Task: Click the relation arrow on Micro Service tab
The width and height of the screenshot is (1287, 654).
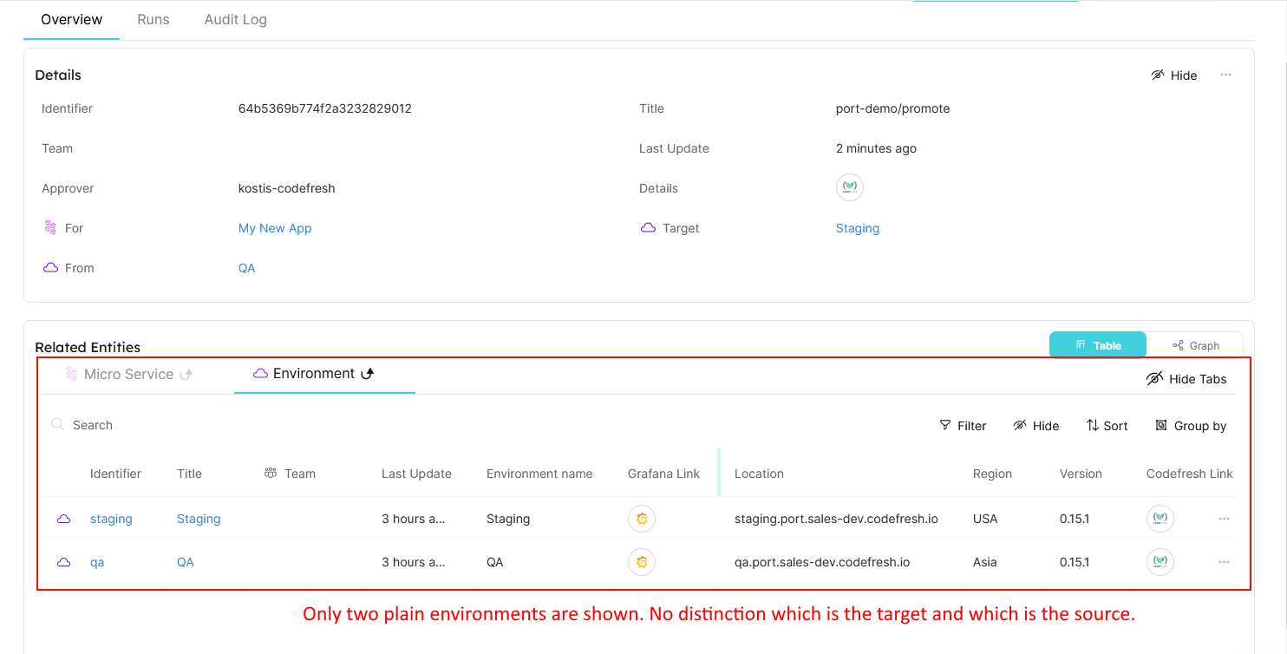Action: pyautogui.click(x=186, y=375)
